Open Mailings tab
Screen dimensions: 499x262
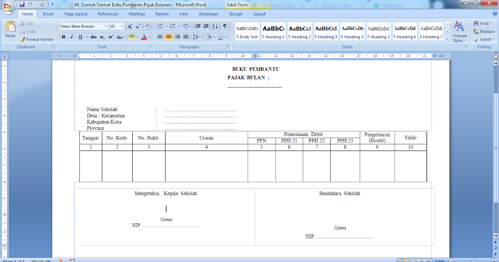(x=137, y=14)
